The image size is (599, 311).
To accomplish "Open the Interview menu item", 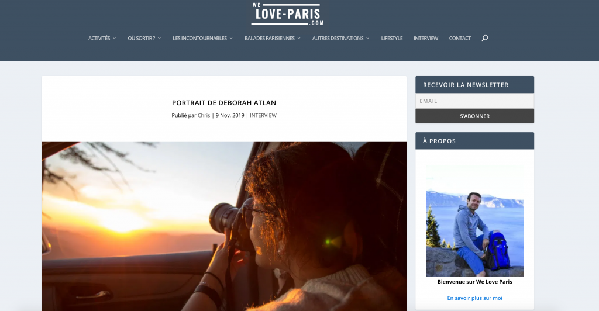I will 426,38.
